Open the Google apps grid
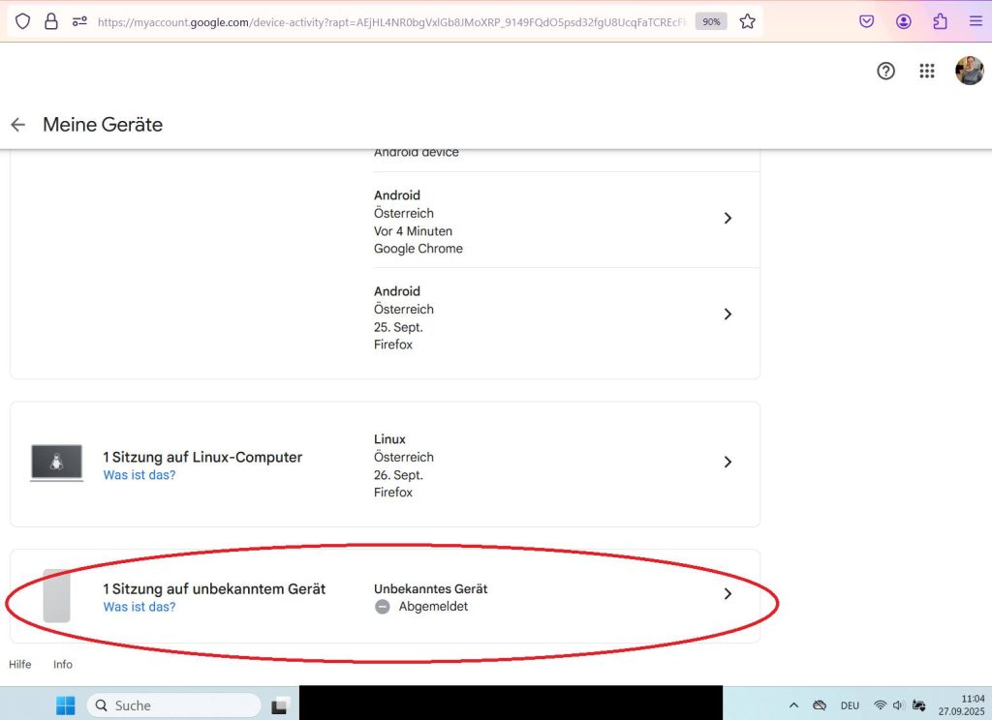The width and height of the screenshot is (992, 720). click(927, 71)
